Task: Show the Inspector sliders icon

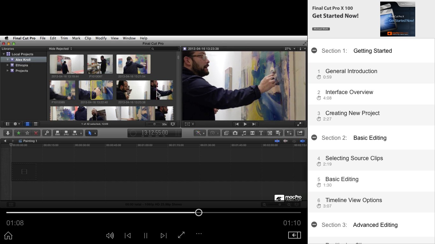Action: pos(289,133)
